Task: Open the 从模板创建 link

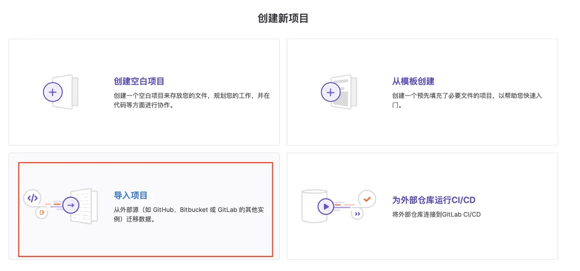Action: [413, 81]
